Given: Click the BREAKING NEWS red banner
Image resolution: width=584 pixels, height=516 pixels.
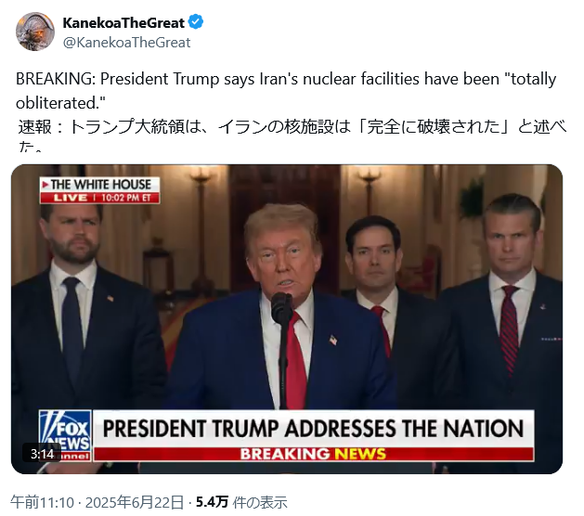Looking at the screenshot, I should [x=313, y=454].
